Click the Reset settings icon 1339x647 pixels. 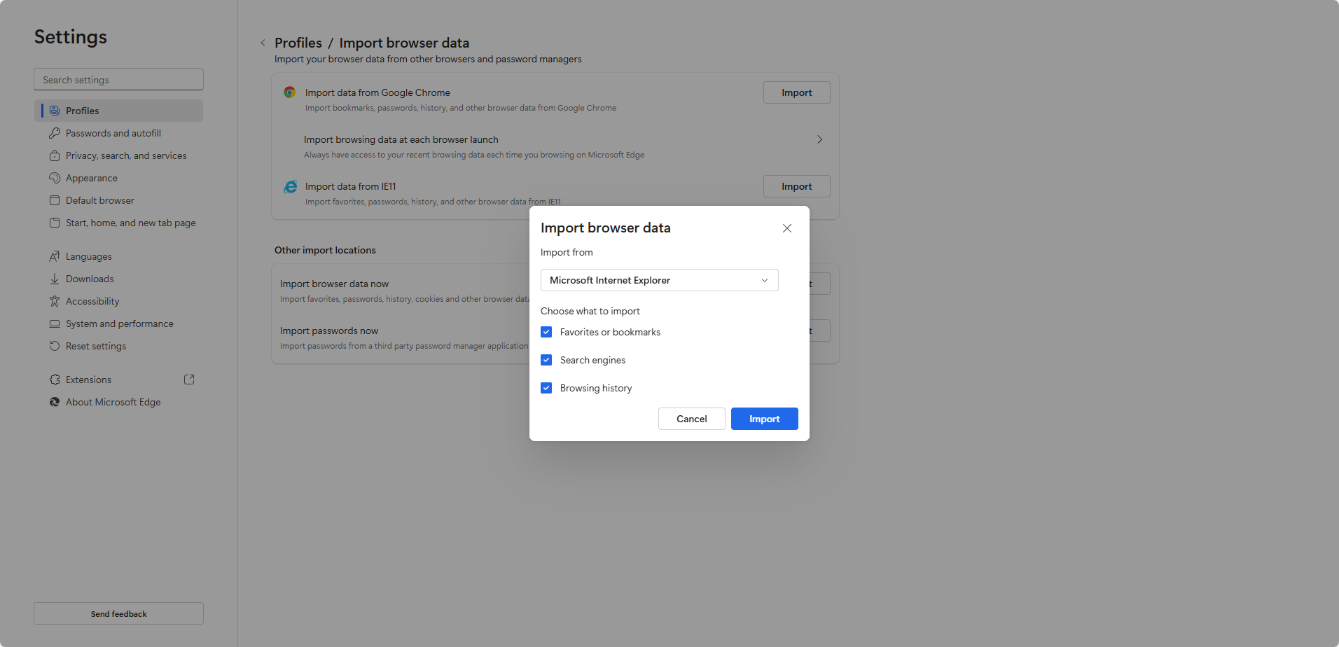tap(55, 346)
